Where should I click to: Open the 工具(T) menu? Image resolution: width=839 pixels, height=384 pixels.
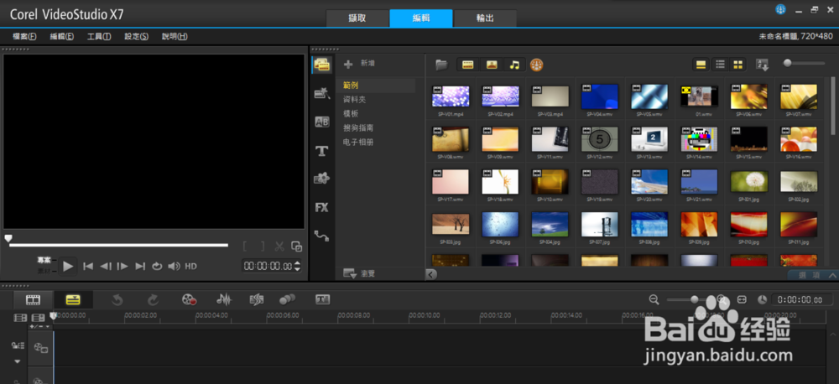pyautogui.click(x=99, y=36)
